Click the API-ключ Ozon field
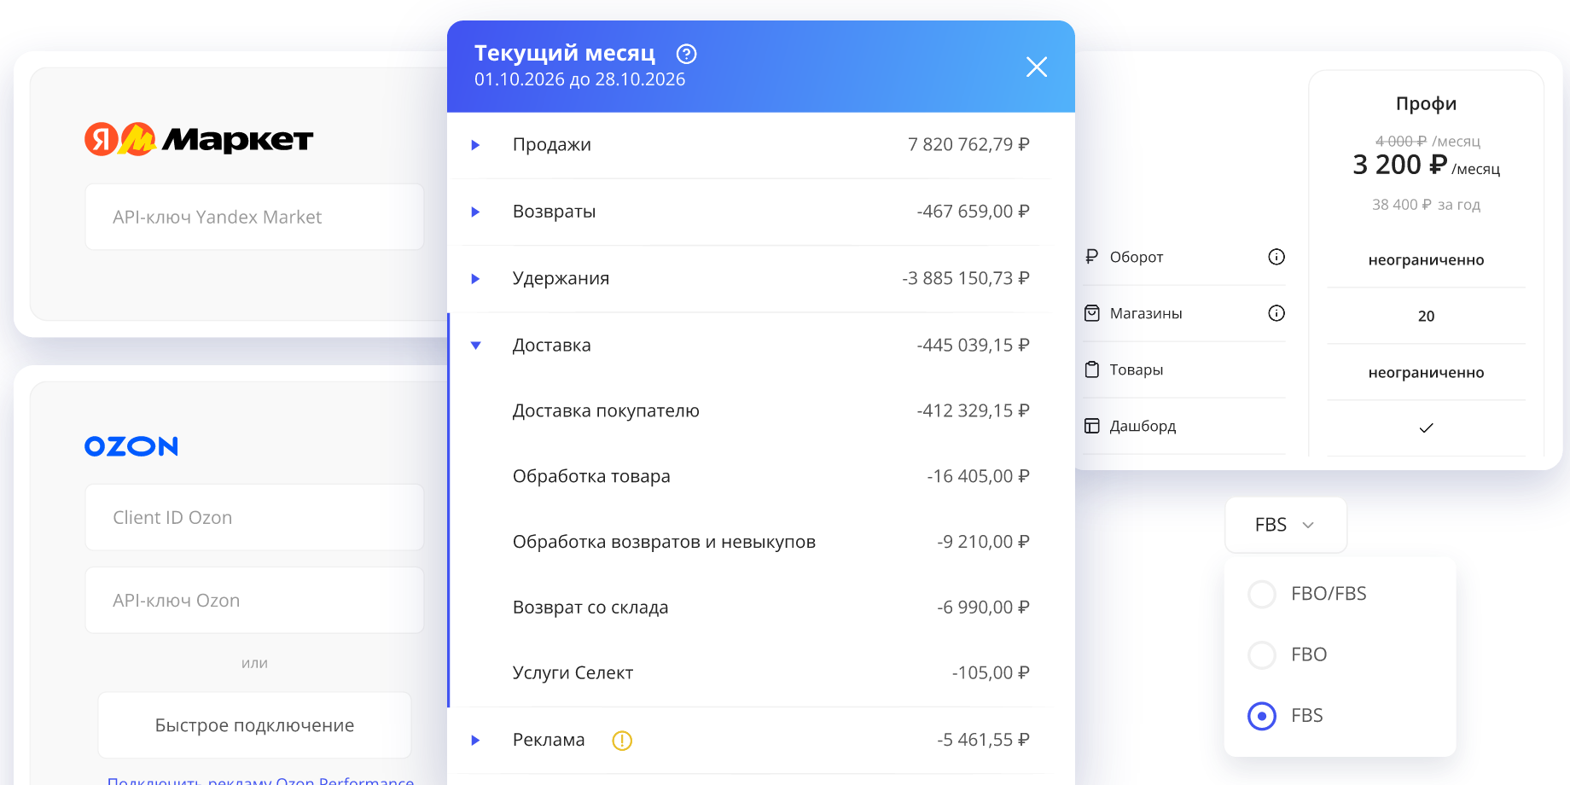 254,600
